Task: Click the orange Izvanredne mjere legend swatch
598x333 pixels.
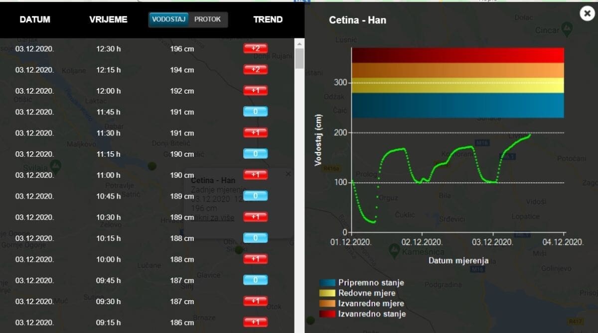Action: click(327, 304)
